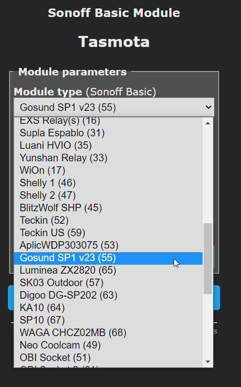Pick Teckin (52) from the list
Image resolution: width=241 pixels, height=387 pixels.
tap(108, 220)
